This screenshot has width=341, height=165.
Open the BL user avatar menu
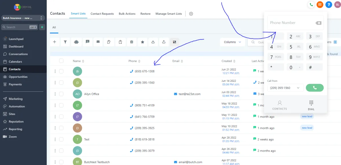click(337, 5)
